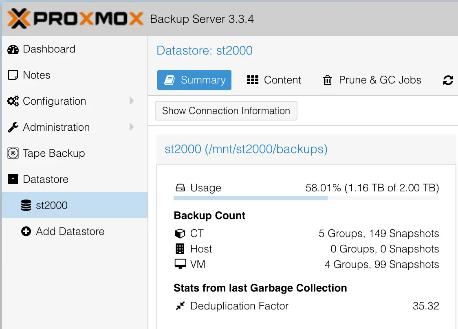Click the Summary book icon
458x329 pixels.
pyautogui.click(x=170, y=80)
